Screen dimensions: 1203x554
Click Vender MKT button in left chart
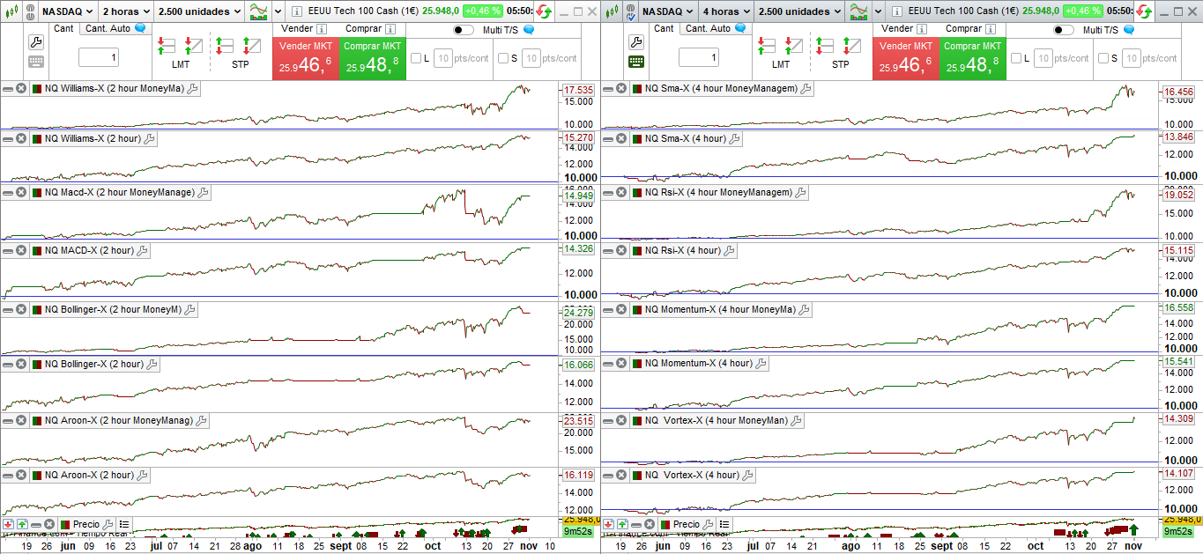click(303, 58)
